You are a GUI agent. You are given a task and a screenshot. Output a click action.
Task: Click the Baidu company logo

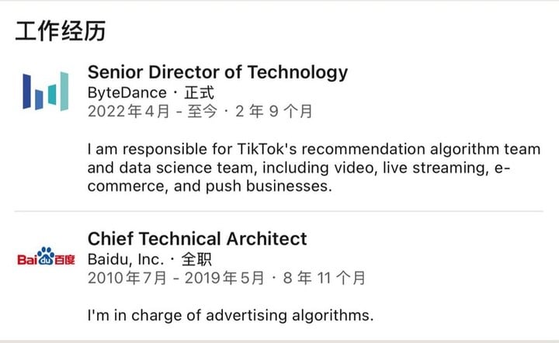pos(46,256)
